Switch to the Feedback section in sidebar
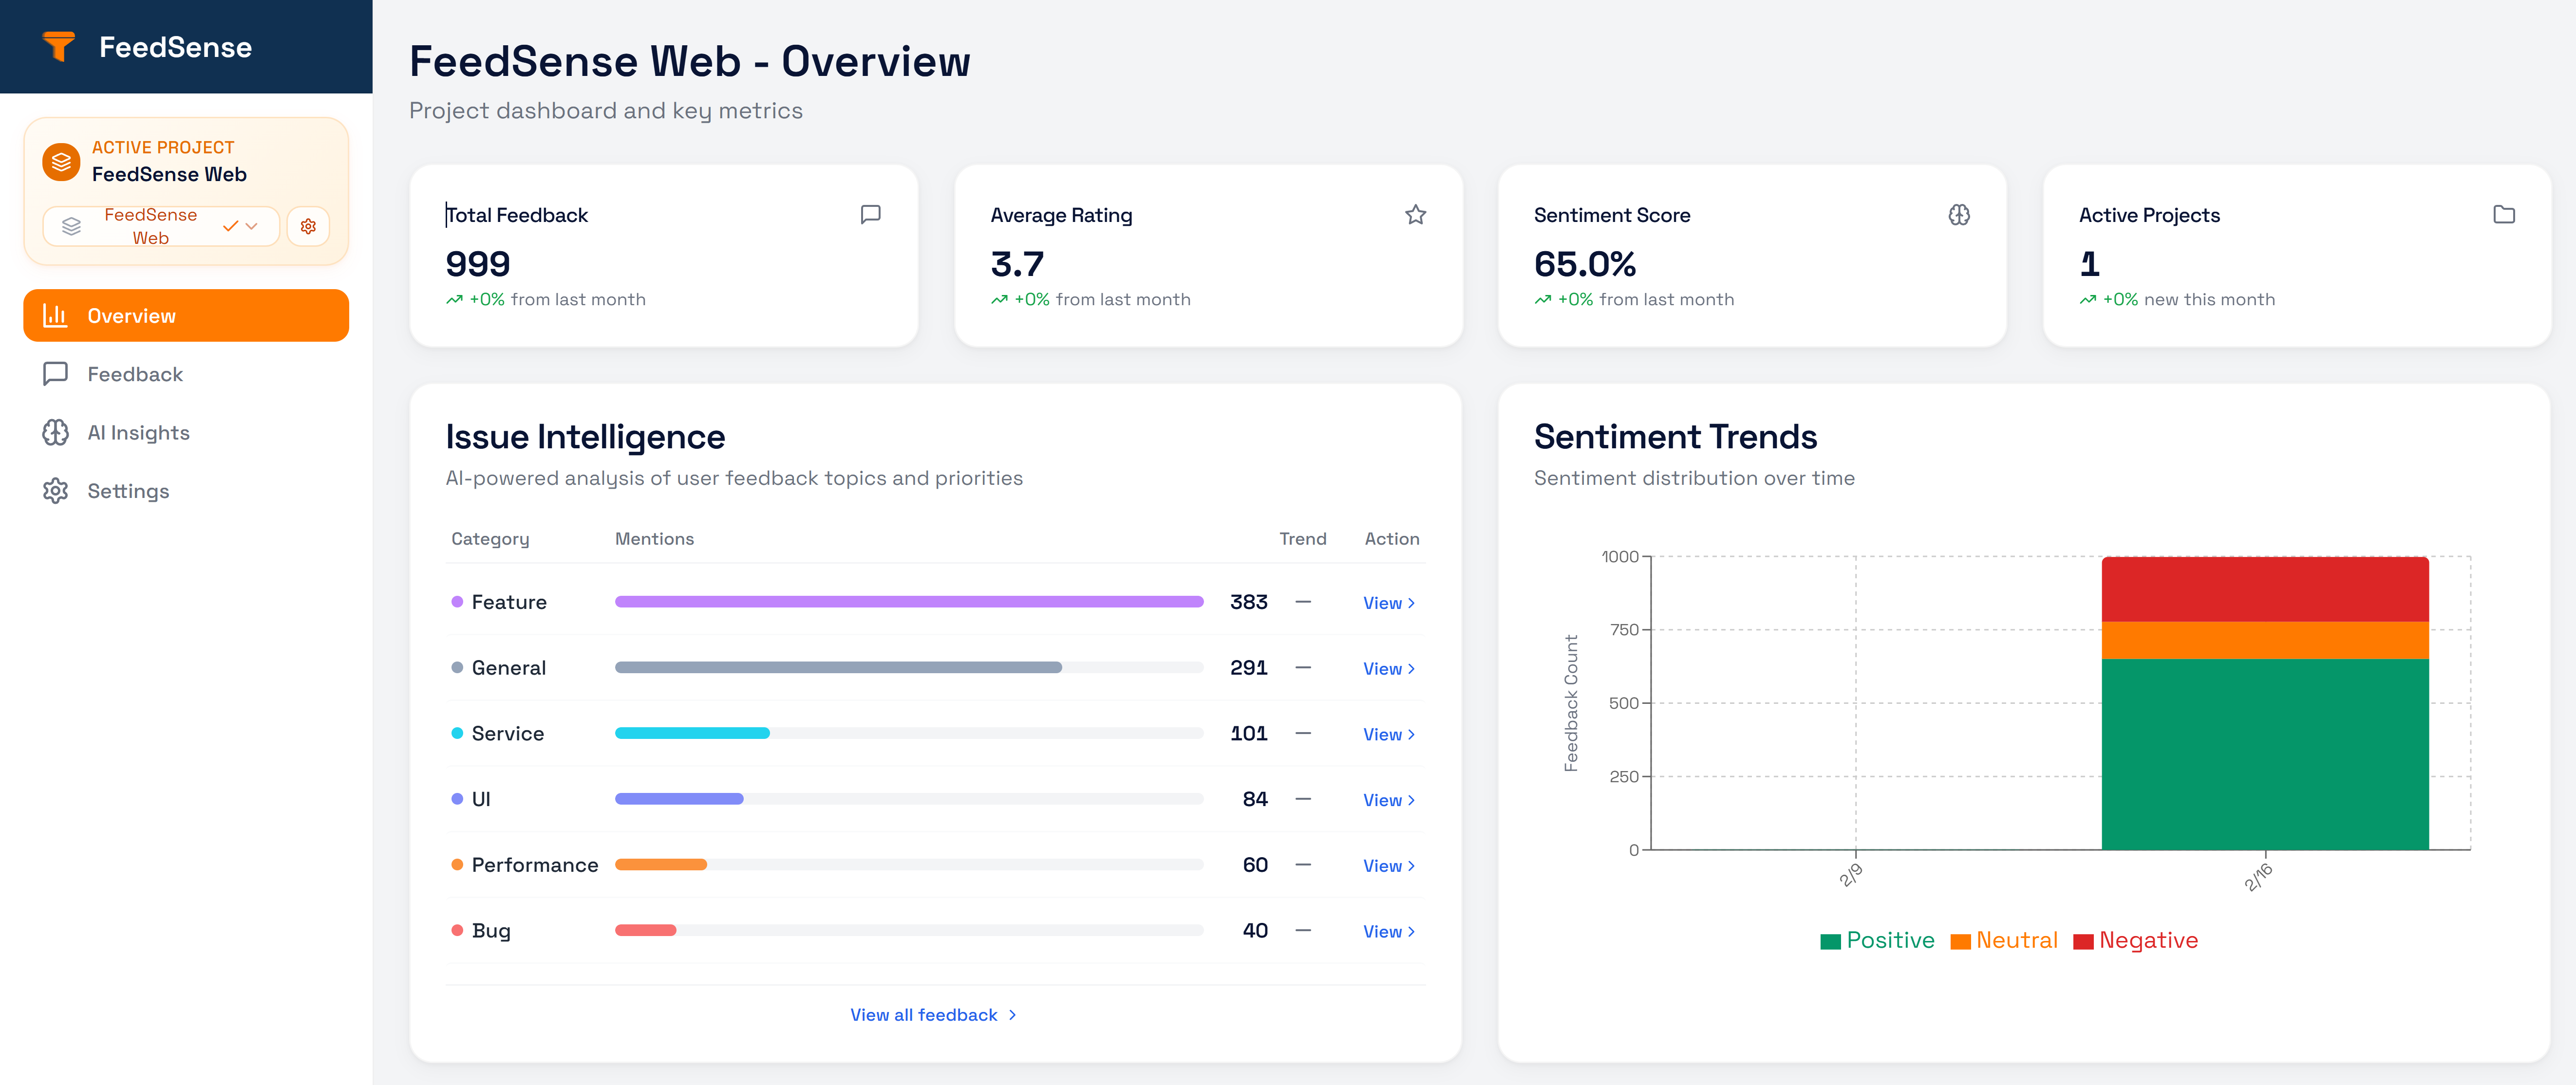2576x1085 pixels. 135,374
